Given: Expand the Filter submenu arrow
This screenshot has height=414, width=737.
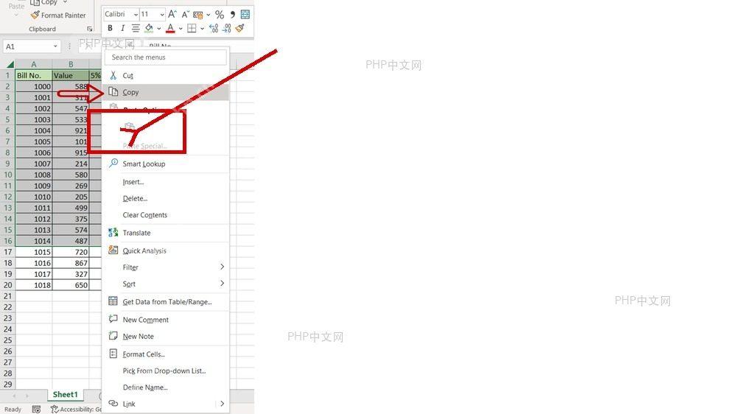Looking at the screenshot, I should [222, 267].
